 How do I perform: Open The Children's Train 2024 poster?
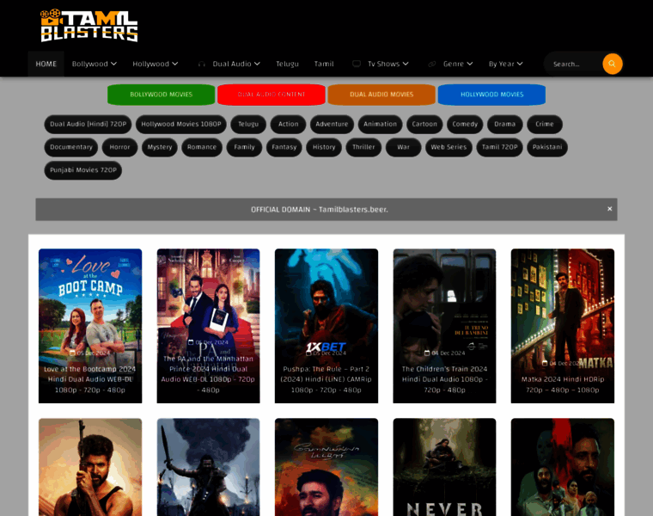click(x=444, y=326)
